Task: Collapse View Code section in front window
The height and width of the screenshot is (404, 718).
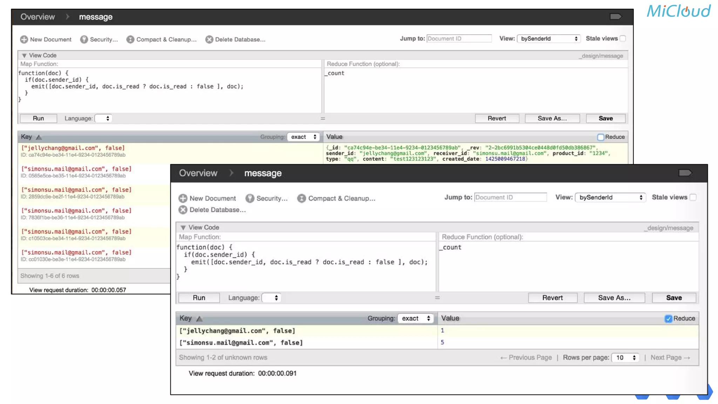Action: [x=183, y=228]
